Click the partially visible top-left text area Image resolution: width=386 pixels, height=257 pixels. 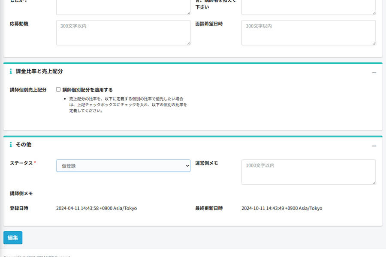123,7
